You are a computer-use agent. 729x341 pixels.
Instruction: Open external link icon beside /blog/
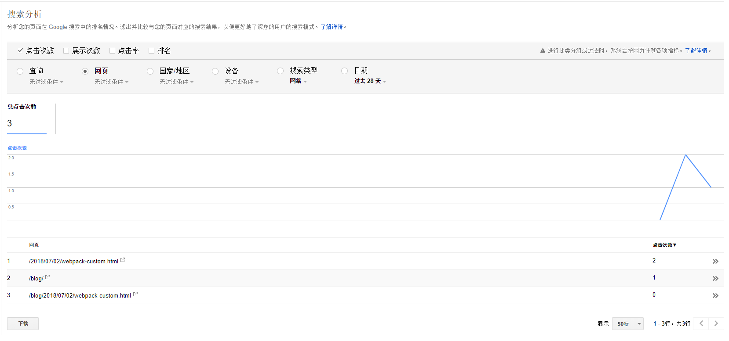[x=47, y=277]
